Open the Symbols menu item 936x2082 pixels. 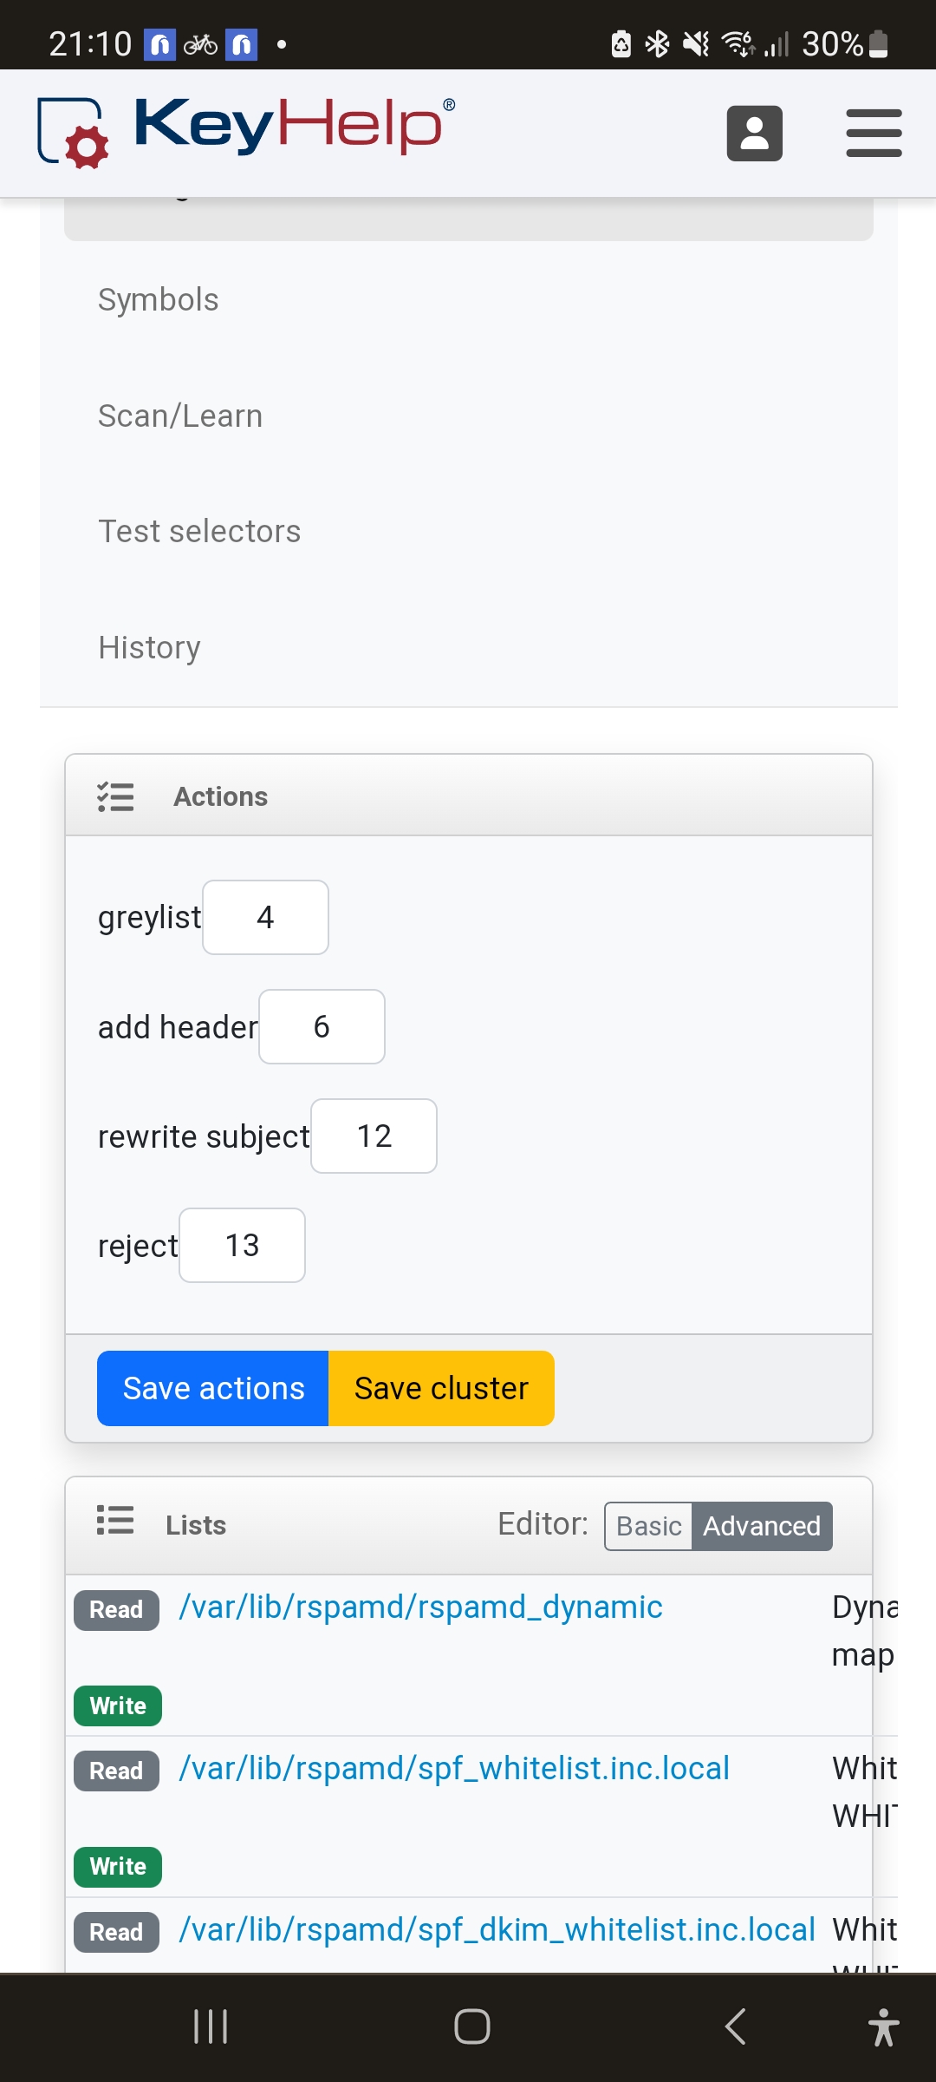point(159,300)
